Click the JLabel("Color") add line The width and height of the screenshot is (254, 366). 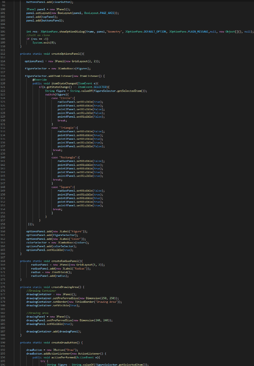pos(56,239)
